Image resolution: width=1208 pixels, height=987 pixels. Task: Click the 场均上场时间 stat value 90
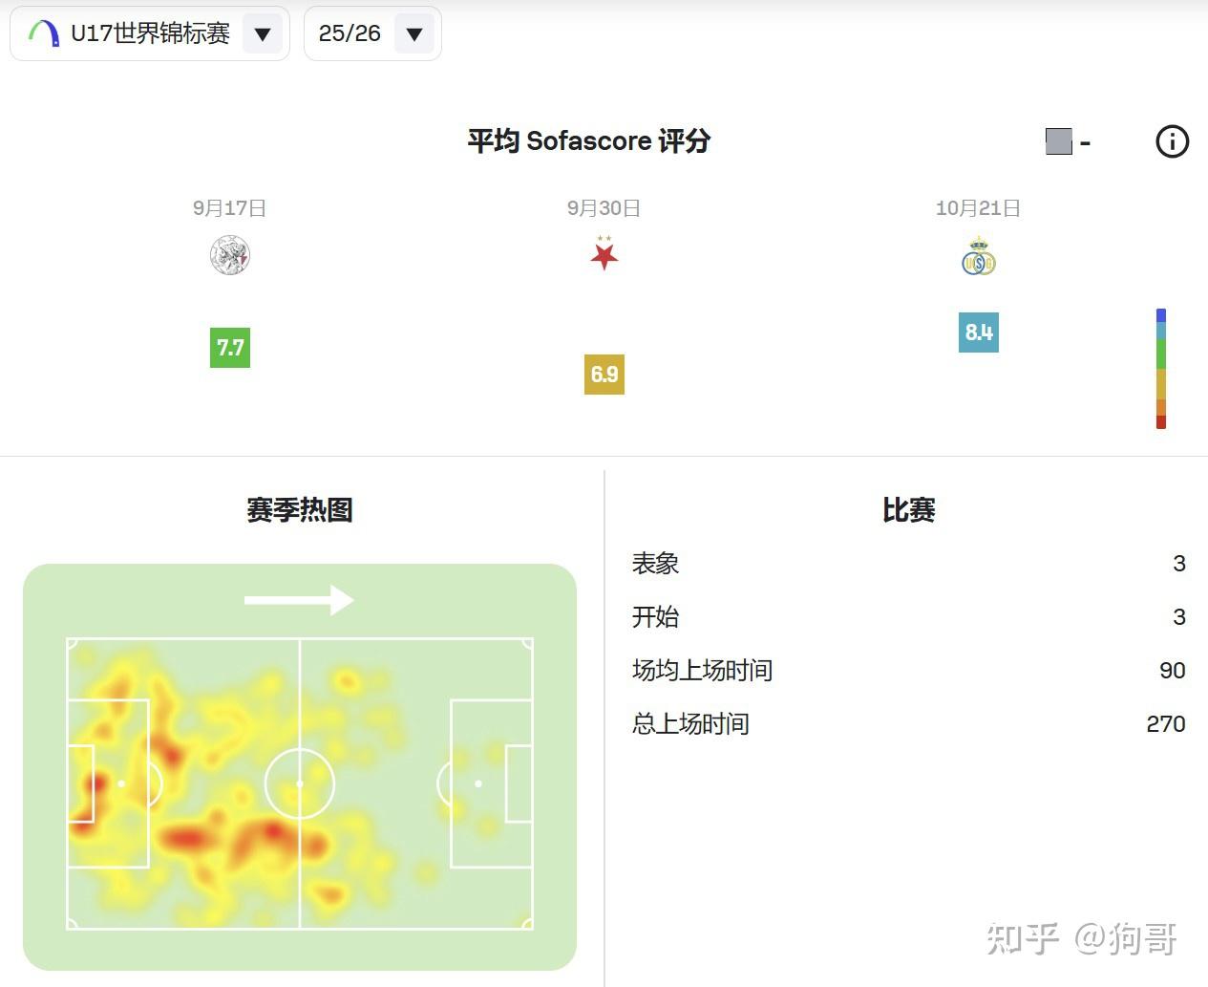(x=1172, y=671)
